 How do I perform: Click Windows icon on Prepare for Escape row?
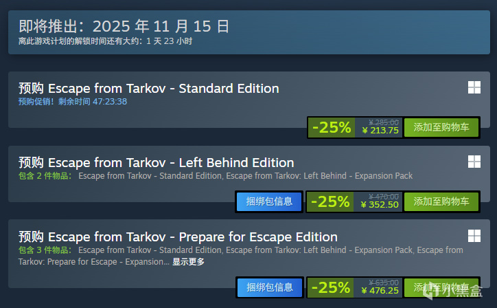click(x=474, y=235)
